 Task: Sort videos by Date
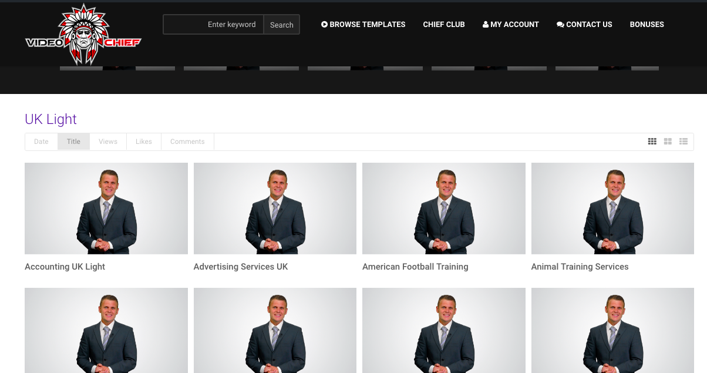(x=41, y=142)
